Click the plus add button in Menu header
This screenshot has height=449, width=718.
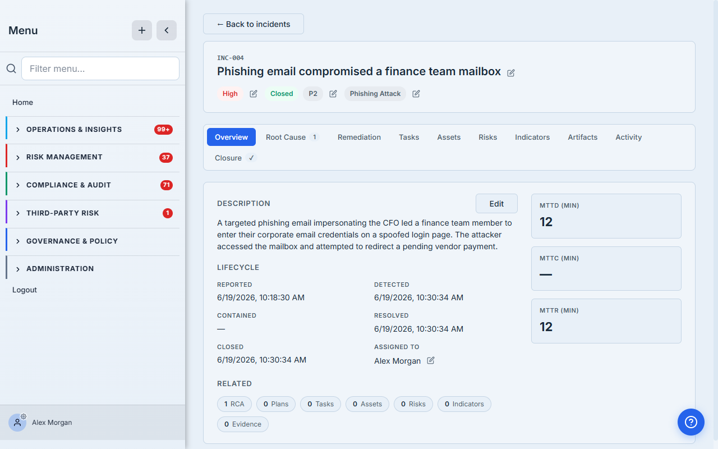tap(142, 30)
